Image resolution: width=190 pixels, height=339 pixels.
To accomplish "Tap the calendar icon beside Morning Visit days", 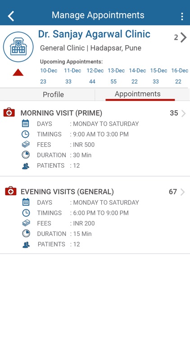I will pos(25,123).
